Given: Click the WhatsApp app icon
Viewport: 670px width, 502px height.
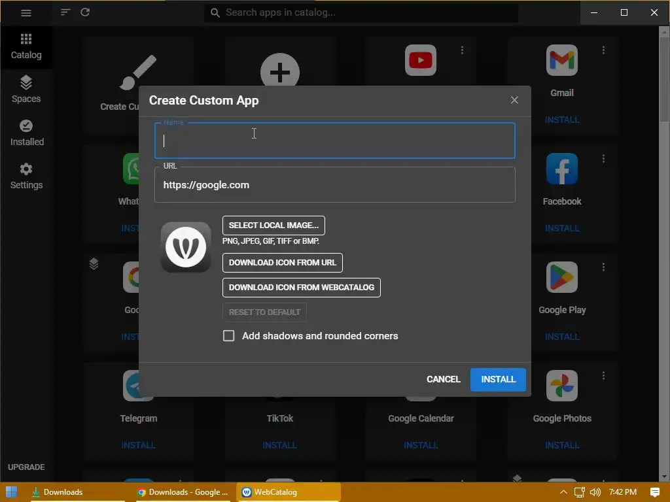Looking at the screenshot, I should pos(131,169).
